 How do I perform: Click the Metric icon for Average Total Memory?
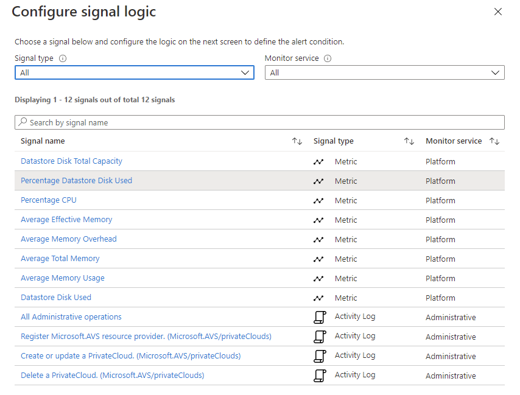pos(318,259)
